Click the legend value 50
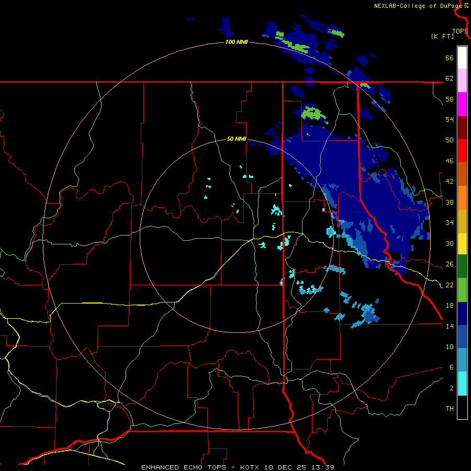 pos(450,140)
